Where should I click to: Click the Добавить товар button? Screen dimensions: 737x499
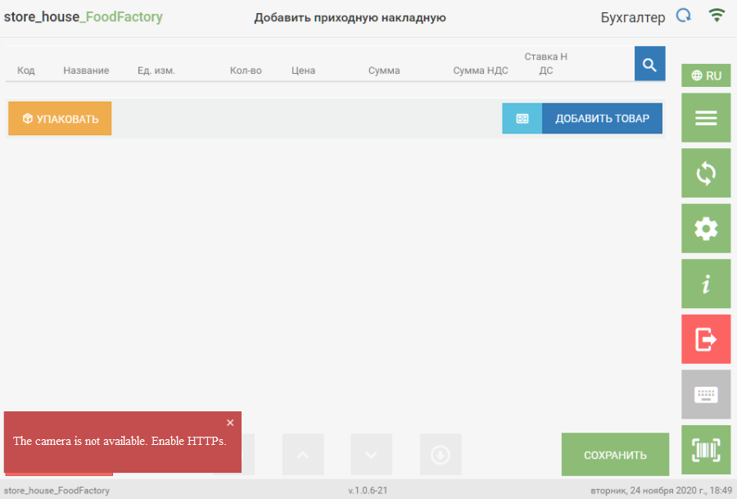(602, 119)
